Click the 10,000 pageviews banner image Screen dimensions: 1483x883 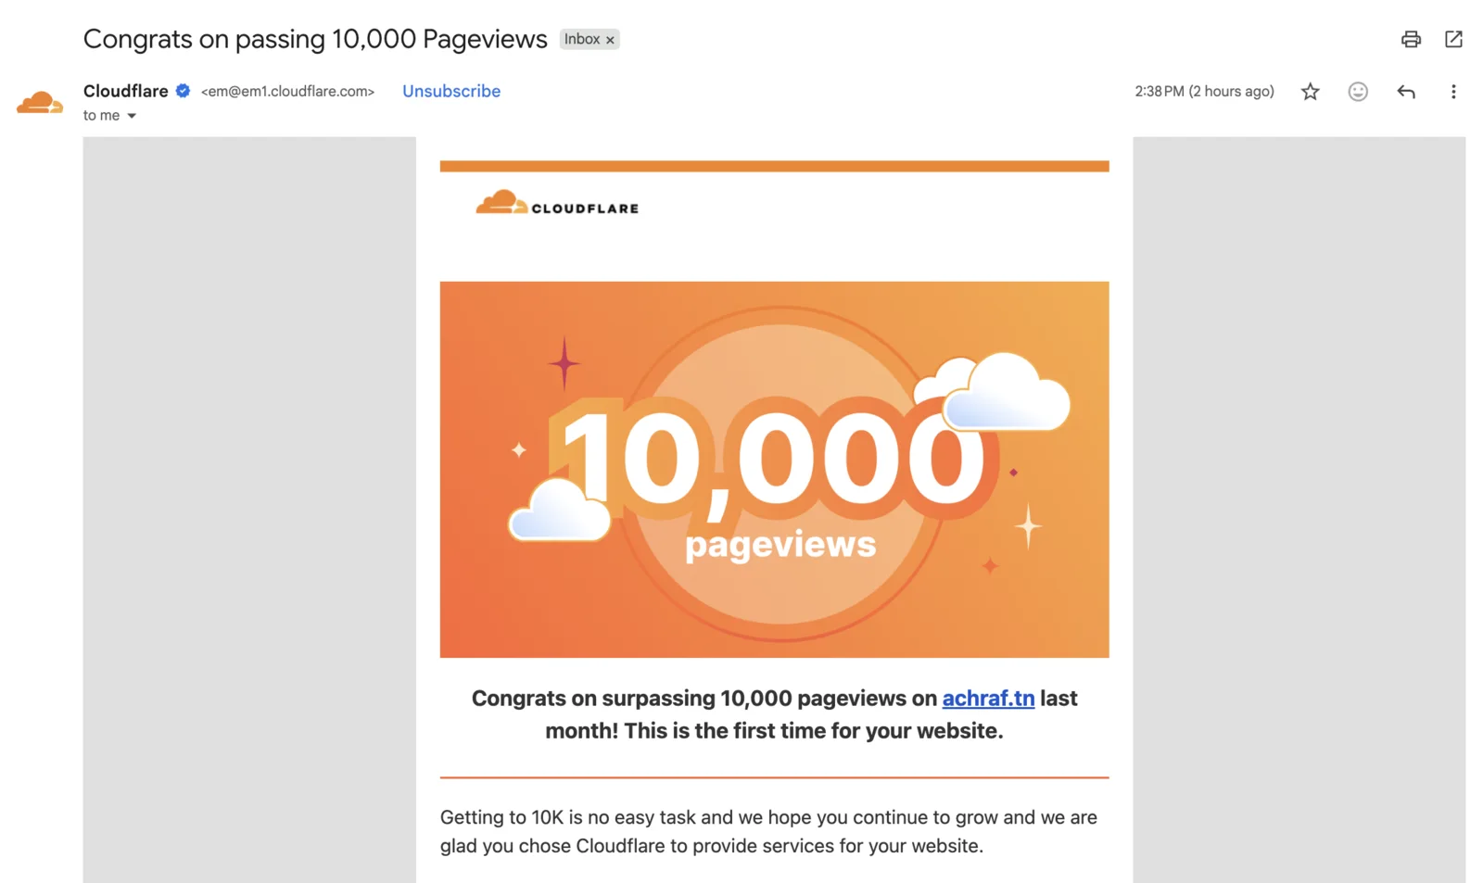point(774,470)
